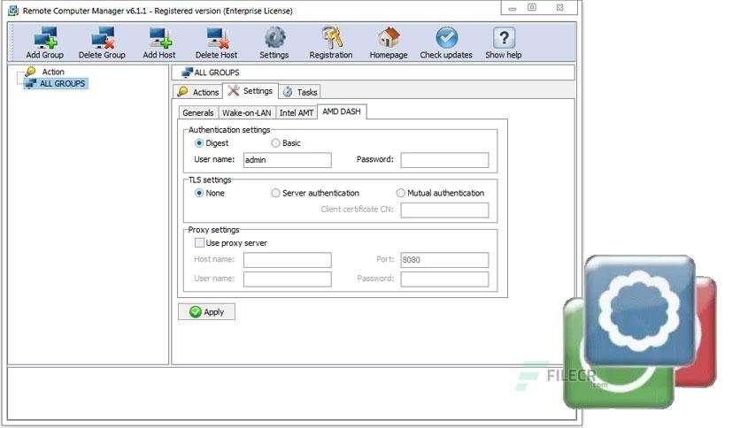Click the Add Host icon
Image resolution: width=740 pixels, height=428 pixels.
click(159, 38)
